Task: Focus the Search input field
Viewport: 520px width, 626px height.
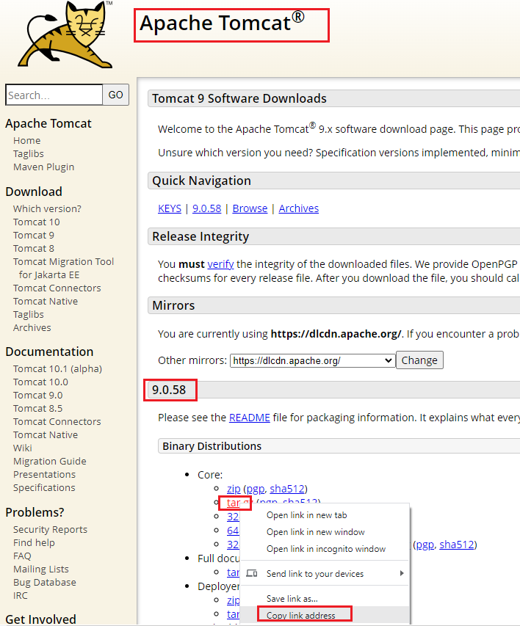Action: [54, 95]
